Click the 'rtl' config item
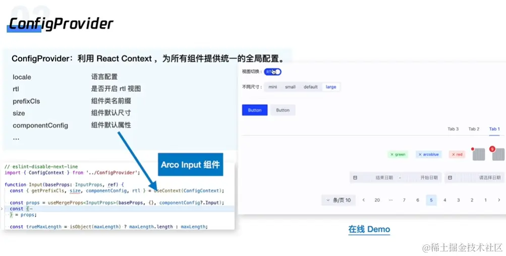 click(16, 89)
